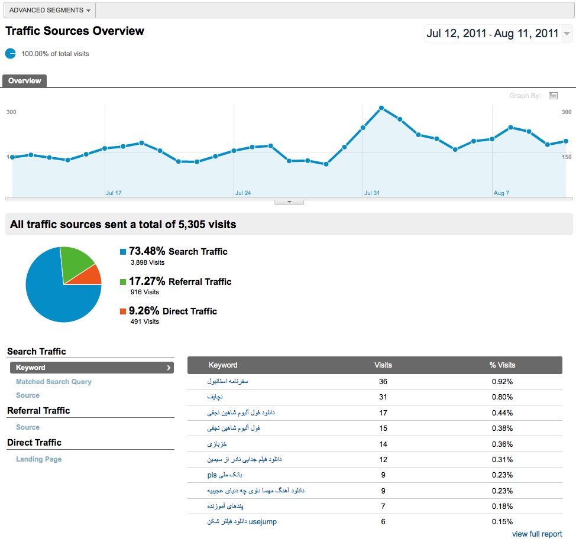Open the keyword link containing usejump
Viewport: 576px width, 539px height.
242,522
